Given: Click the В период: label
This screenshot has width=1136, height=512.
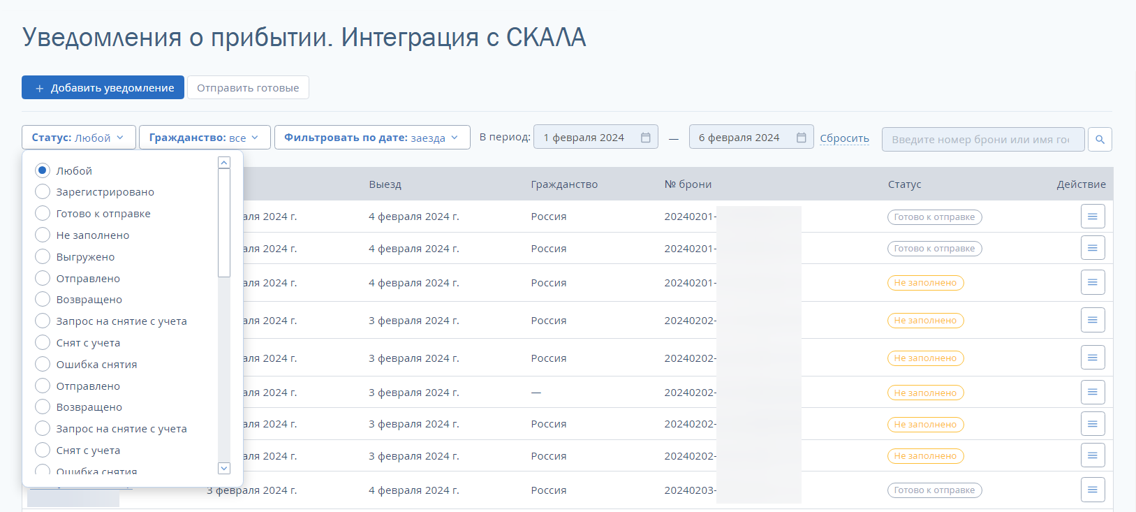Looking at the screenshot, I should pos(505,137).
